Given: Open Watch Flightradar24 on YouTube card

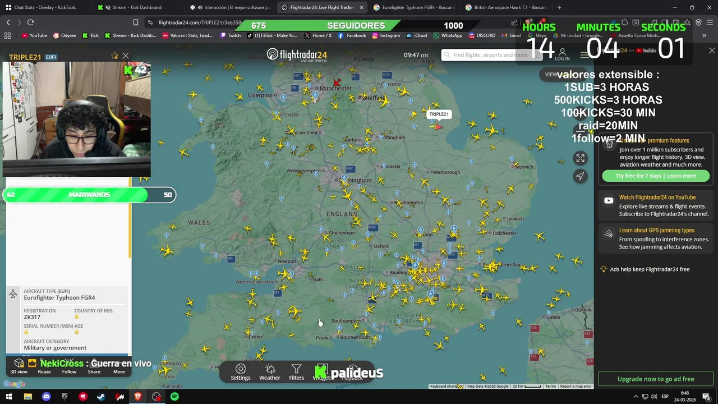Looking at the screenshot, I should click(x=656, y=205).
